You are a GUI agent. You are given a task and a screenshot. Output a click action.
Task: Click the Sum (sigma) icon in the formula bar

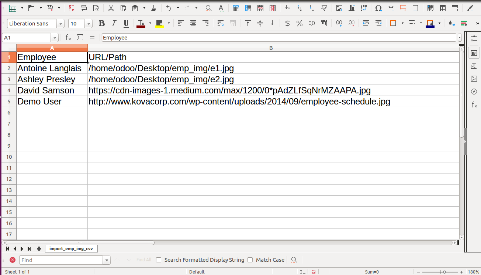(80, 37)
